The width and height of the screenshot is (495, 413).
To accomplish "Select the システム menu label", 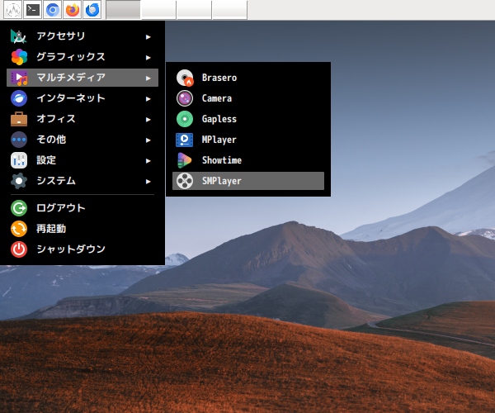I will [56, 181].
